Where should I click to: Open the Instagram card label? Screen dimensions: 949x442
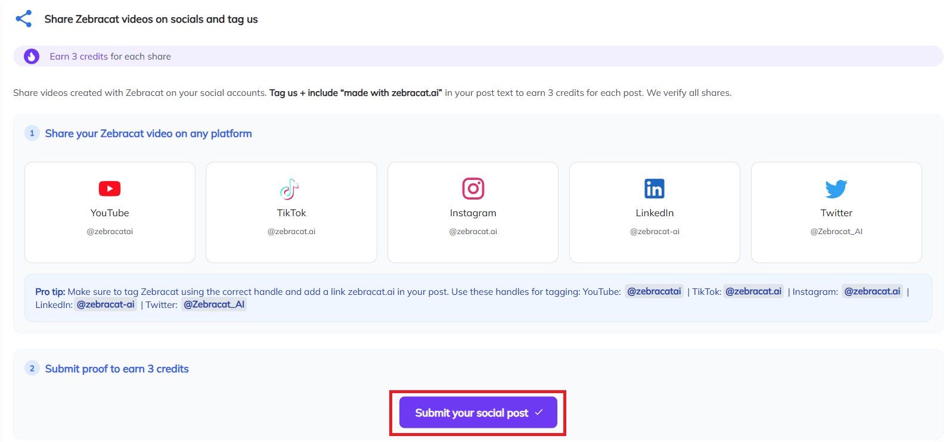point(473,213)
